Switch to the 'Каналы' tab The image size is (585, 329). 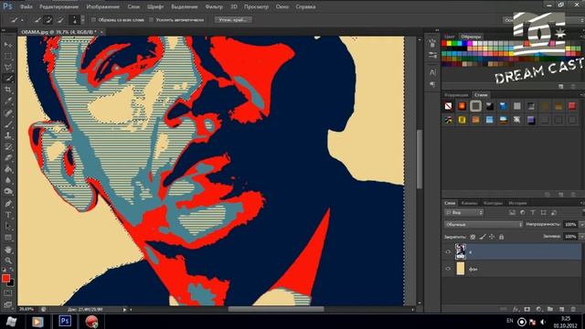click(469, 203)
